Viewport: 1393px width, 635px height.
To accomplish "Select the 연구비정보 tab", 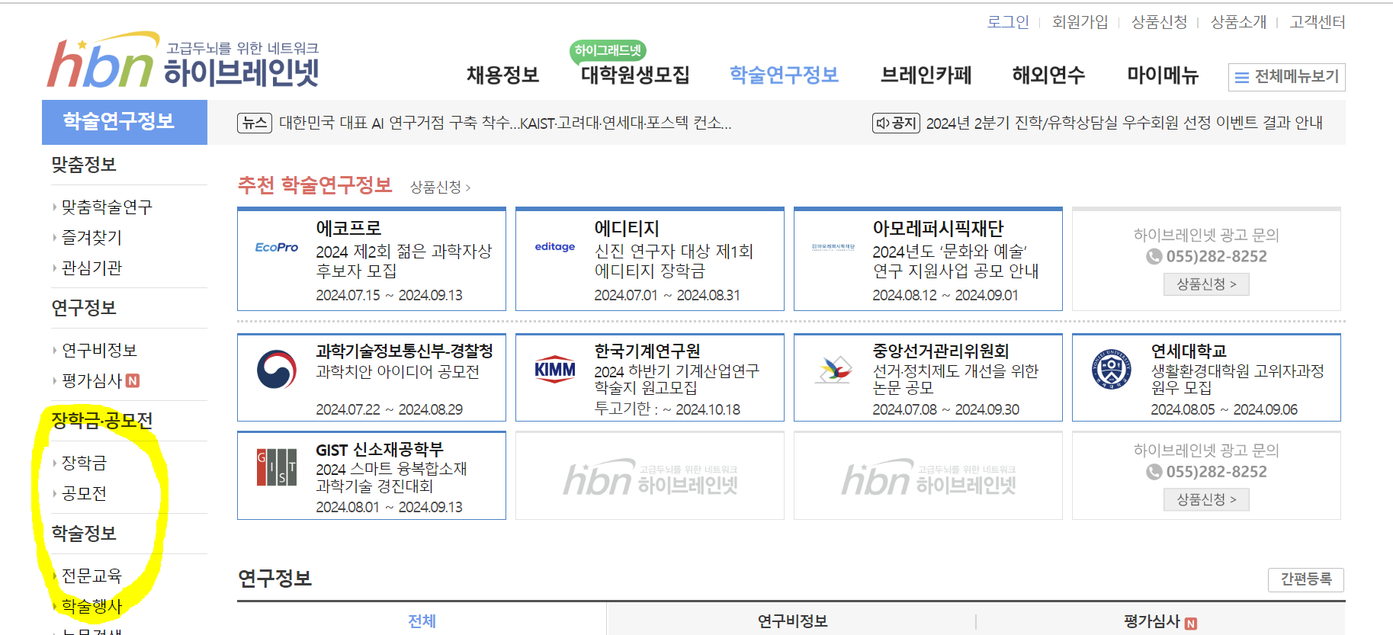I will pyautogui.click(x=793, y=621).
